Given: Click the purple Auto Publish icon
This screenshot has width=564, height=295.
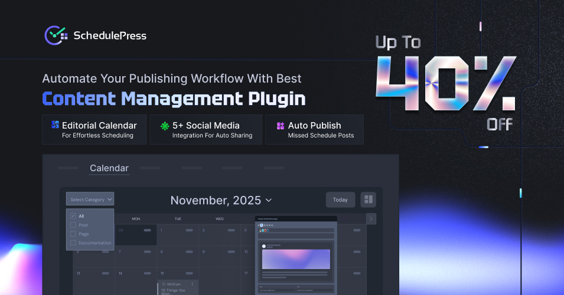Looking at the screenshot, I should pos(280,126).
